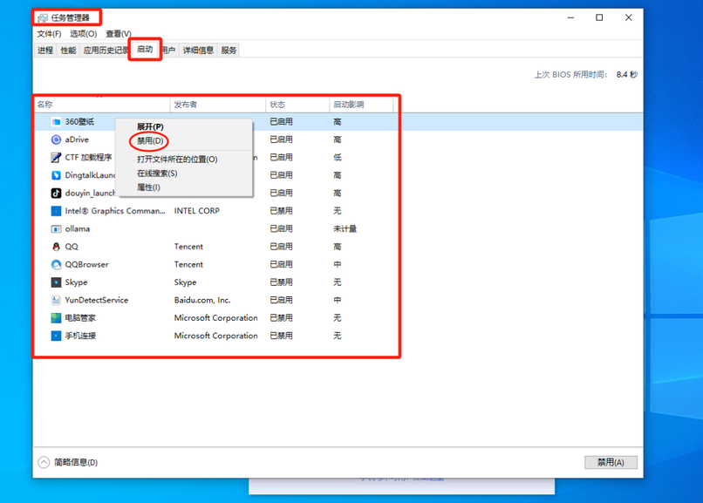This screenshot has height=503, width=703.
Task: Click 未计量 impact in ollama row
Action: [345, 229]
